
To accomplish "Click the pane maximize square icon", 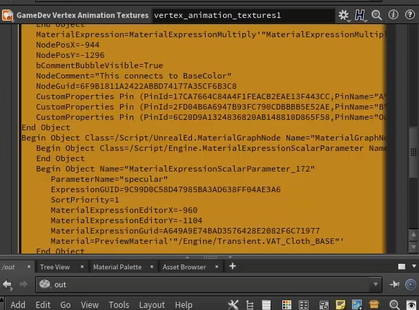I will click(401, 267).
